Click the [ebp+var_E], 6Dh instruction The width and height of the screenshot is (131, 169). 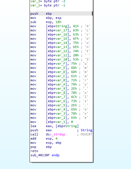(x=59, y=68)
